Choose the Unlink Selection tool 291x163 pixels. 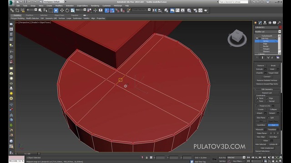point(17,10)
